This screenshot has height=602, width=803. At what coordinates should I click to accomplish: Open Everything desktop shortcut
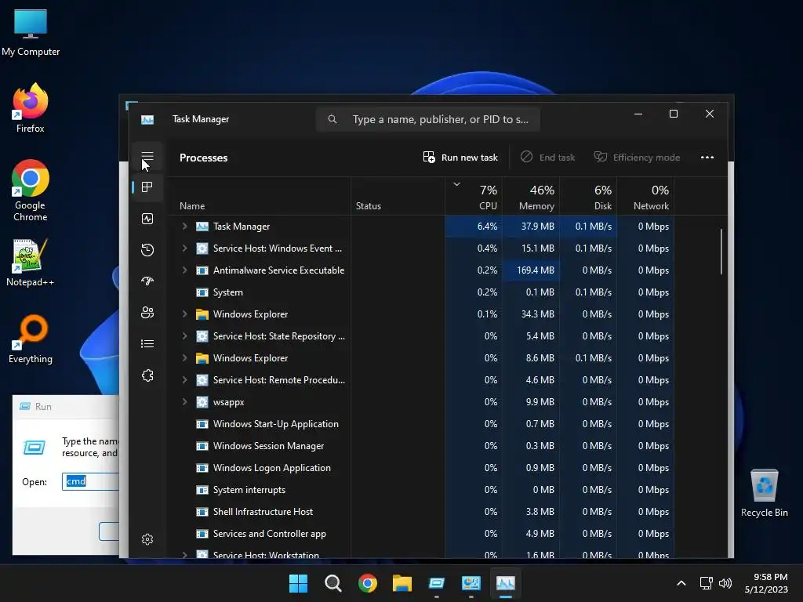pyautogui.click(x=31, y=339)
